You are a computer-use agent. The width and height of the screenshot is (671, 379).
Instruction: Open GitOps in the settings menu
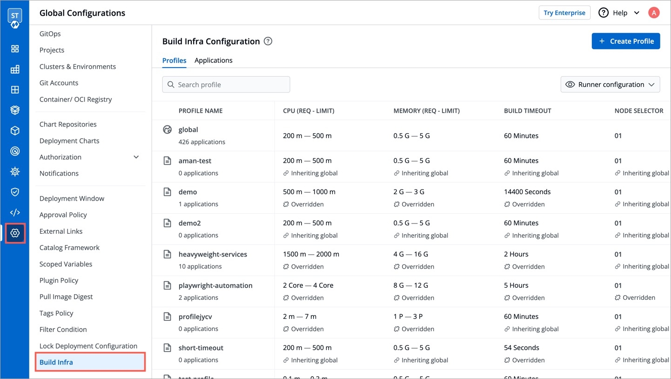pos(50,34)
